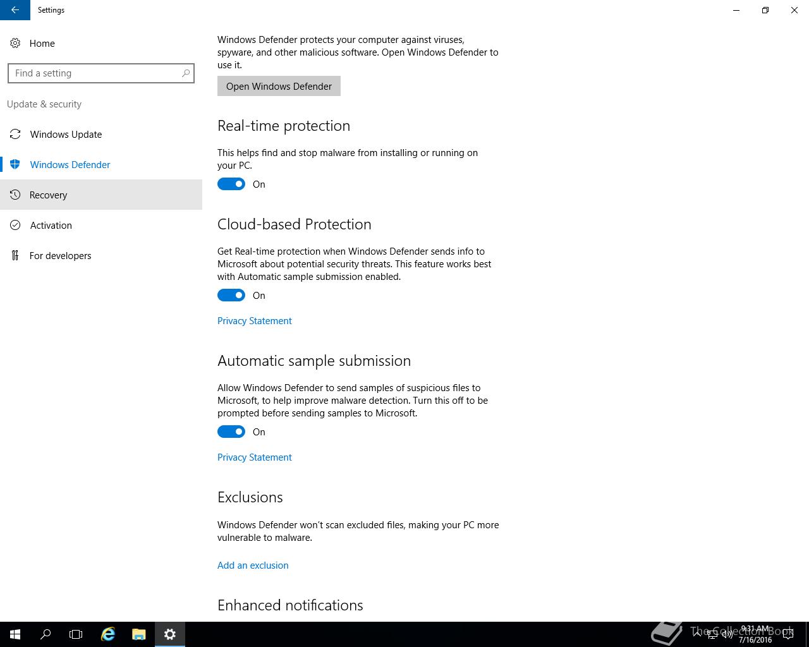Image resolution: width=809 pixels, height=647 pixels.
Task: Select the Activation checkmark icon
Action: click(x=15, y=225)
